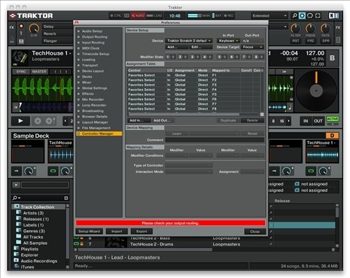Click the Export button
This screenshot has width=350, height=278.
[x=141, y=231]
